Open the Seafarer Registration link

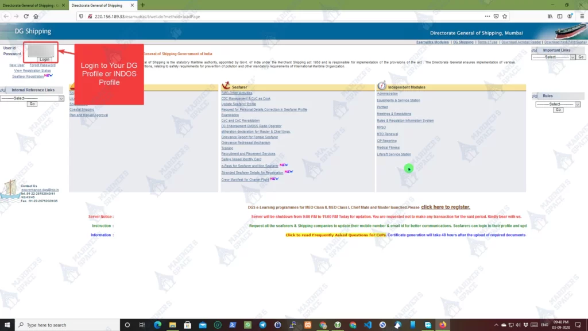click(x=28, y=76)
